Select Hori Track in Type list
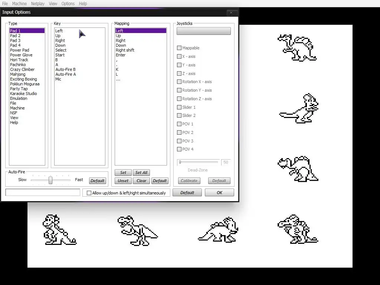Screen dimensions: 380x285 [27, 60]
